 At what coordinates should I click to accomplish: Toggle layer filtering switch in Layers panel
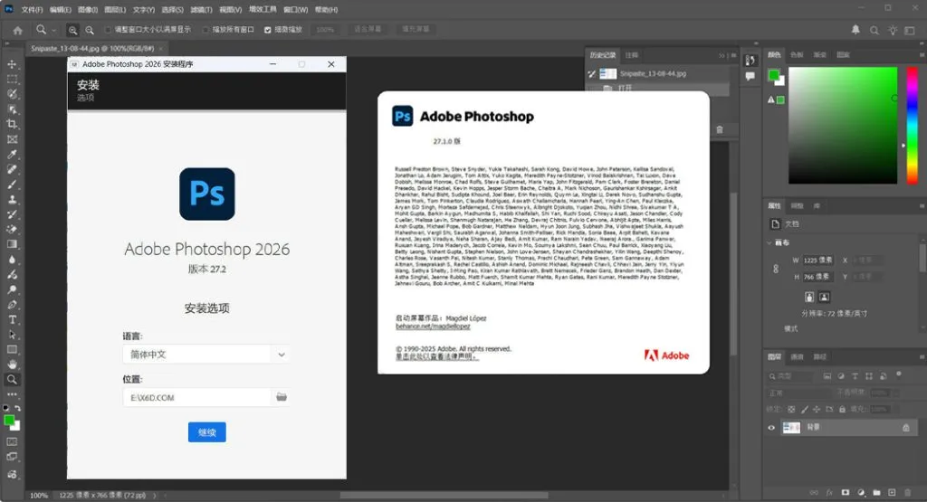(899, 374)
